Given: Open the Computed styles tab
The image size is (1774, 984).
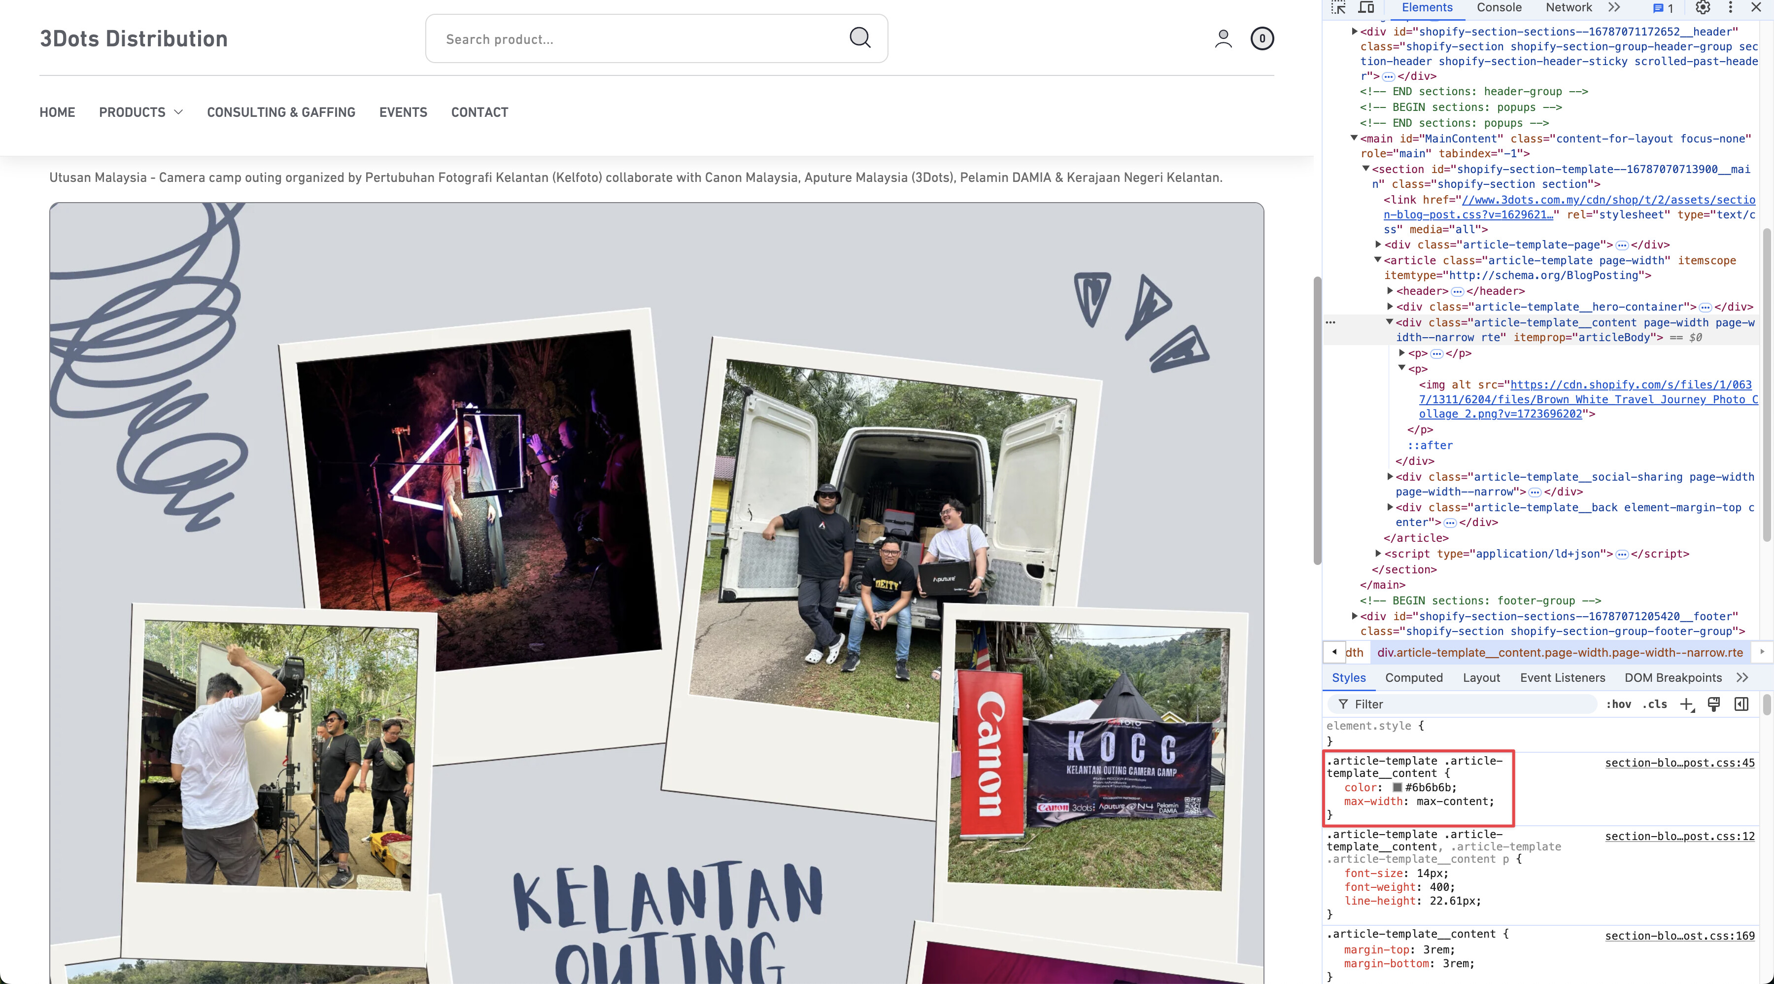Looking at the screenshot, I should click(1413, 677).
